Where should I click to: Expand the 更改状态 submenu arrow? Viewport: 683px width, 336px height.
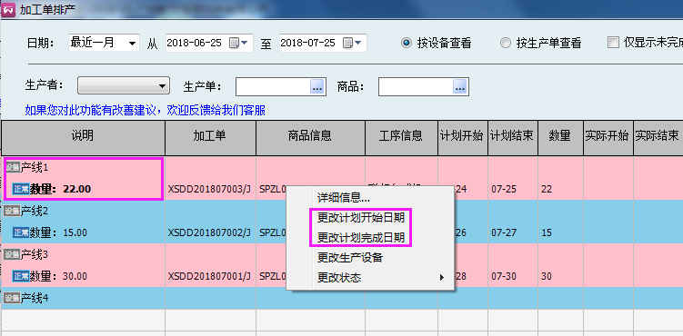click(x=442, y=277)
